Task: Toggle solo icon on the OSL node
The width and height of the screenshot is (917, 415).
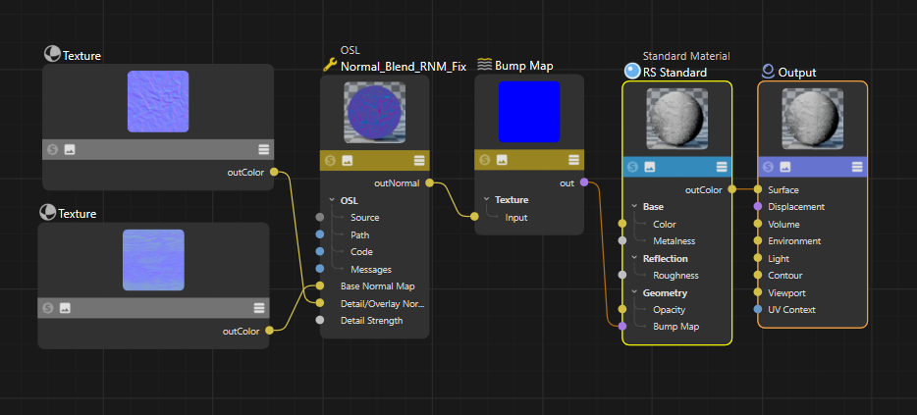Action: click(x=330, y=161)
